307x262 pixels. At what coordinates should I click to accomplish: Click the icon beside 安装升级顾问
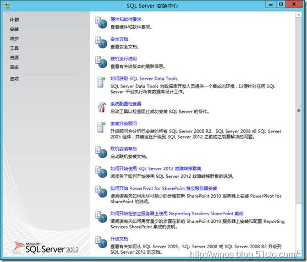click(101, 127)
